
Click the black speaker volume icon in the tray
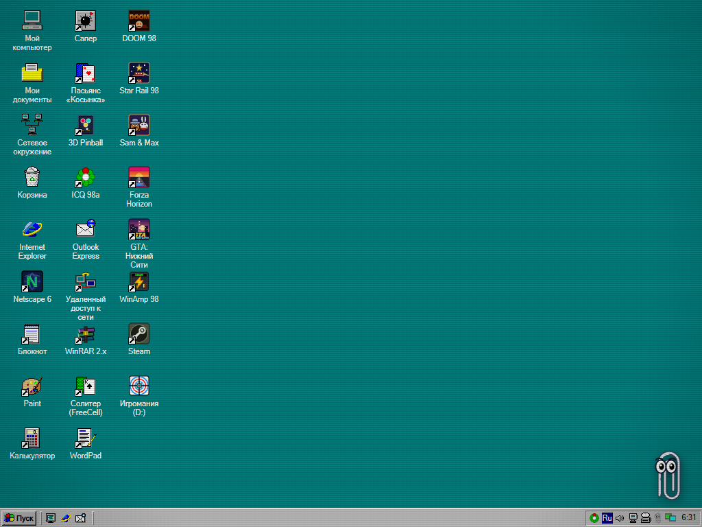click(x=620, y=518)
